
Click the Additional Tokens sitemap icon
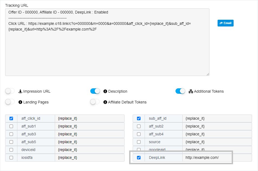click(191, 91)
